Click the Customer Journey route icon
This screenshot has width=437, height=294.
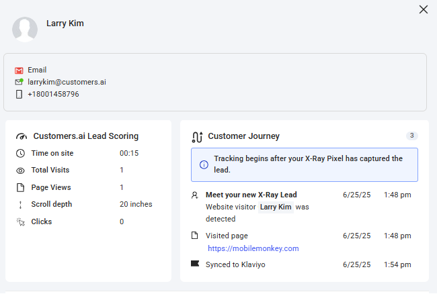coord(197,137)
